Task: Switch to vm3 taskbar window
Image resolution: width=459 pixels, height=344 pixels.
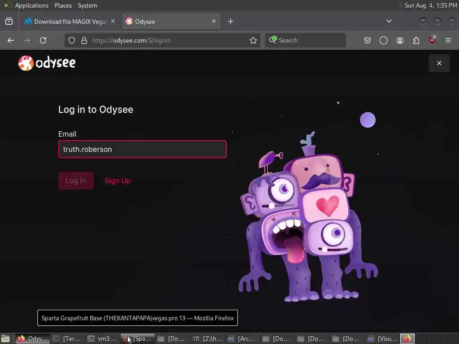Action: click(x=102, y=339)
